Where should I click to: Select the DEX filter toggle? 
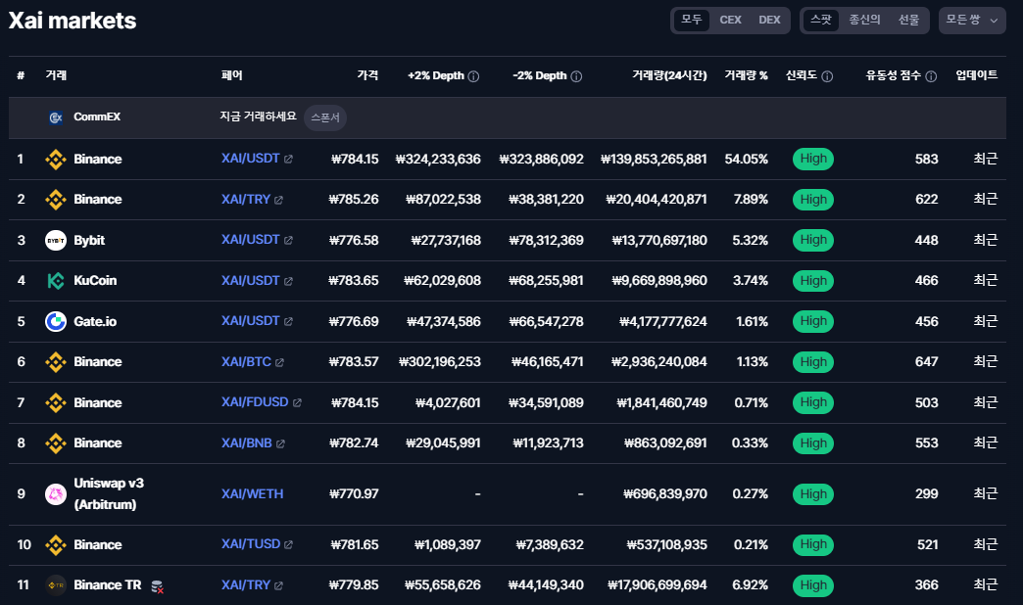(770, 20)
